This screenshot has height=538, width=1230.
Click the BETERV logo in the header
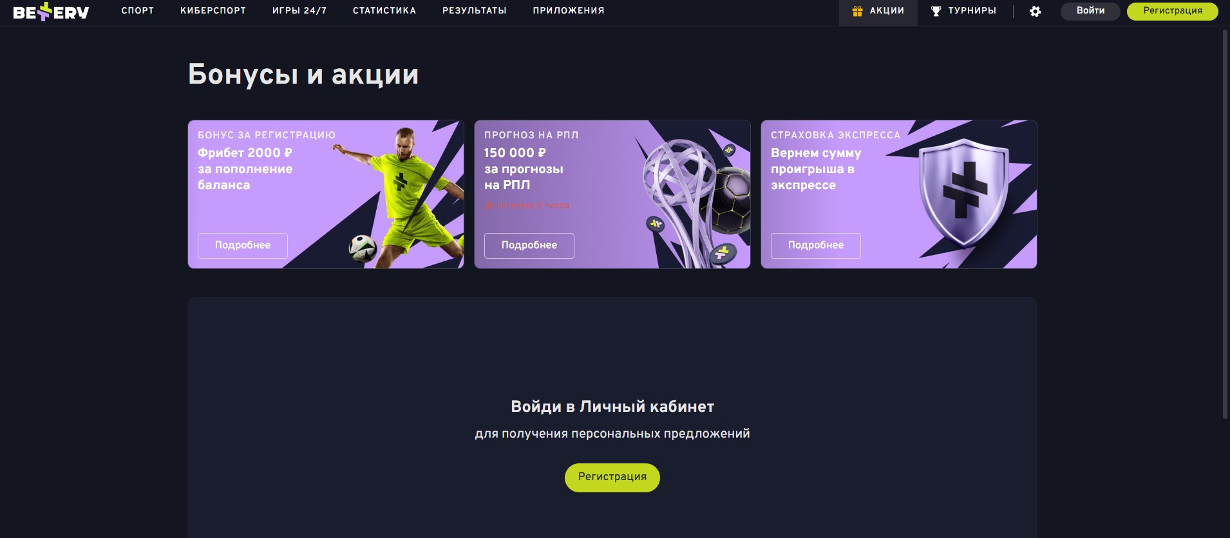[51, 12]
